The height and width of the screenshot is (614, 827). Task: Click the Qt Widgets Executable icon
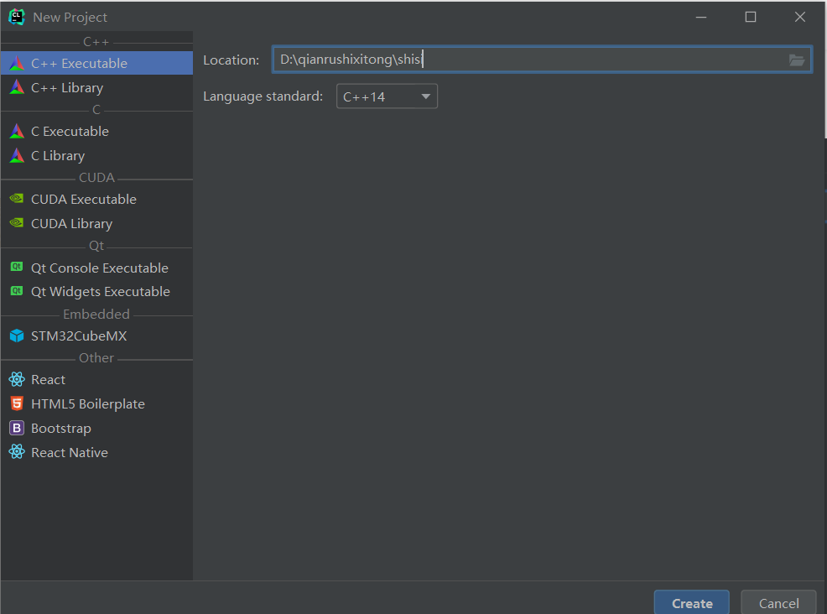point(17,291)
